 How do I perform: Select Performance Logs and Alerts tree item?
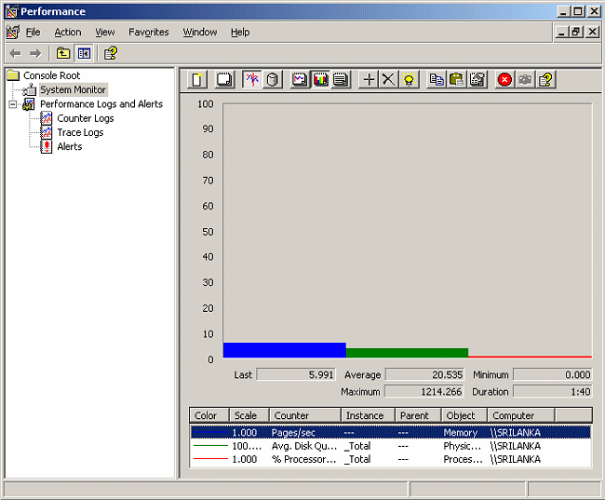pyautogui.click(x=101, y=104)
